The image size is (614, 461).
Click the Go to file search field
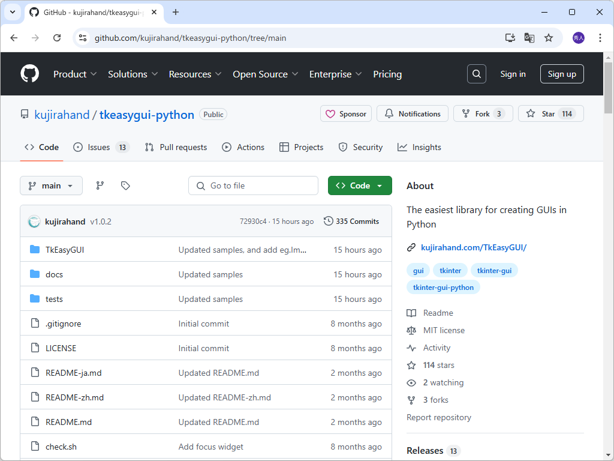tap(253, 185)
